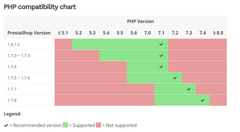
Task: Click the checkmark in the 1.6.1.x row
Action: click(161, 44)
